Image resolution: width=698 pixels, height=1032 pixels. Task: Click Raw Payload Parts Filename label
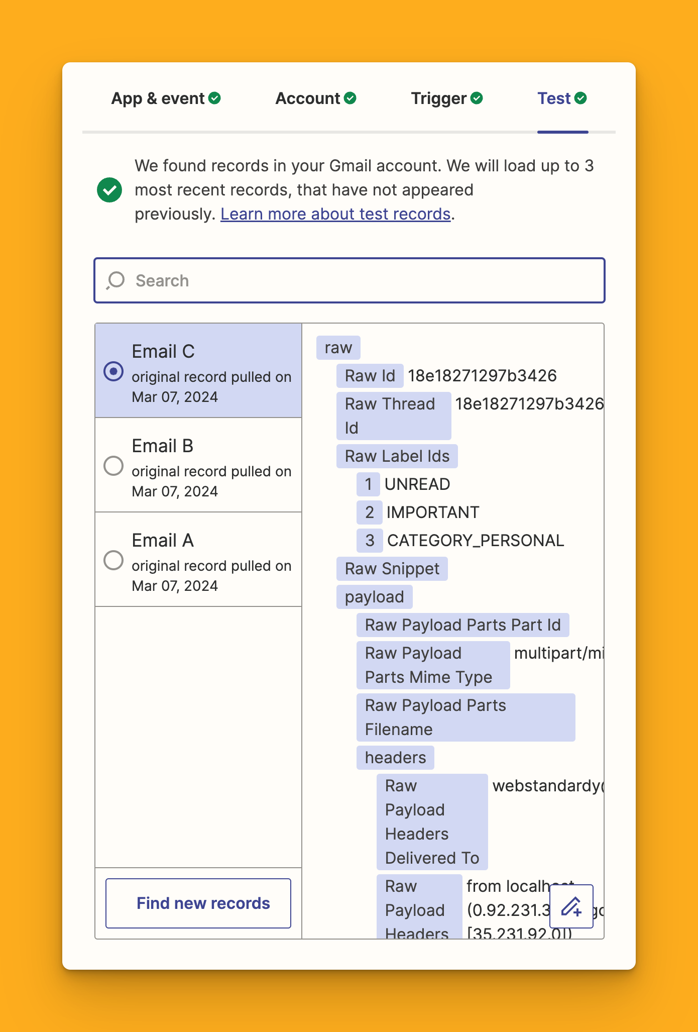466,717
